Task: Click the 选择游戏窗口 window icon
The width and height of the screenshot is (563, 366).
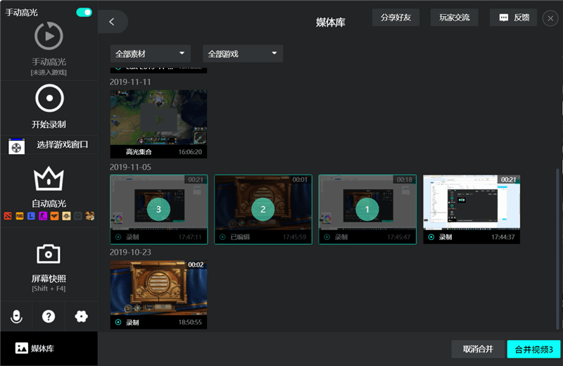Action: click(17, 146)
